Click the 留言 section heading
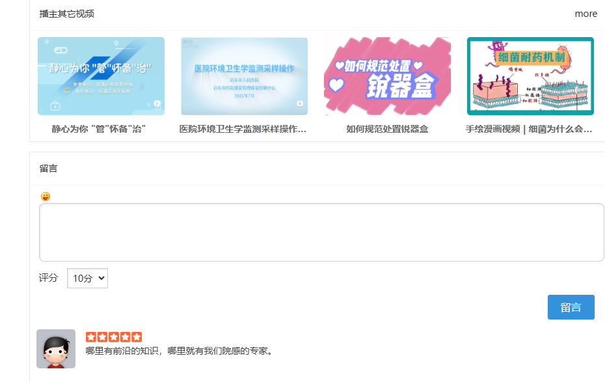Screen dimensions: 605x382 pos(48,169)
